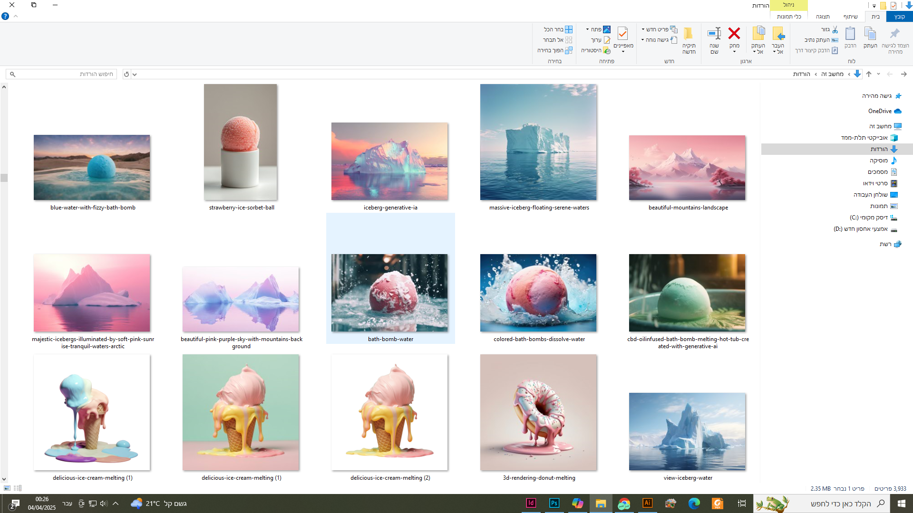Open the View ribbon tab
Image resolution: width=913 pixels, height=513 pixels.
(x=823, y=17)
